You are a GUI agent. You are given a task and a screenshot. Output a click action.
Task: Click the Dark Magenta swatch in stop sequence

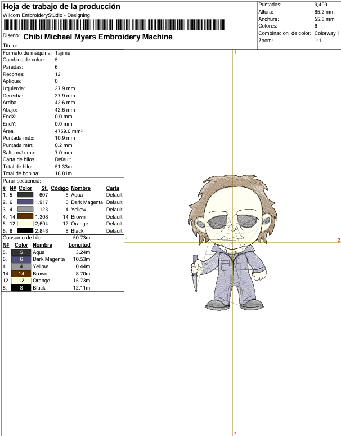(25, 202)
